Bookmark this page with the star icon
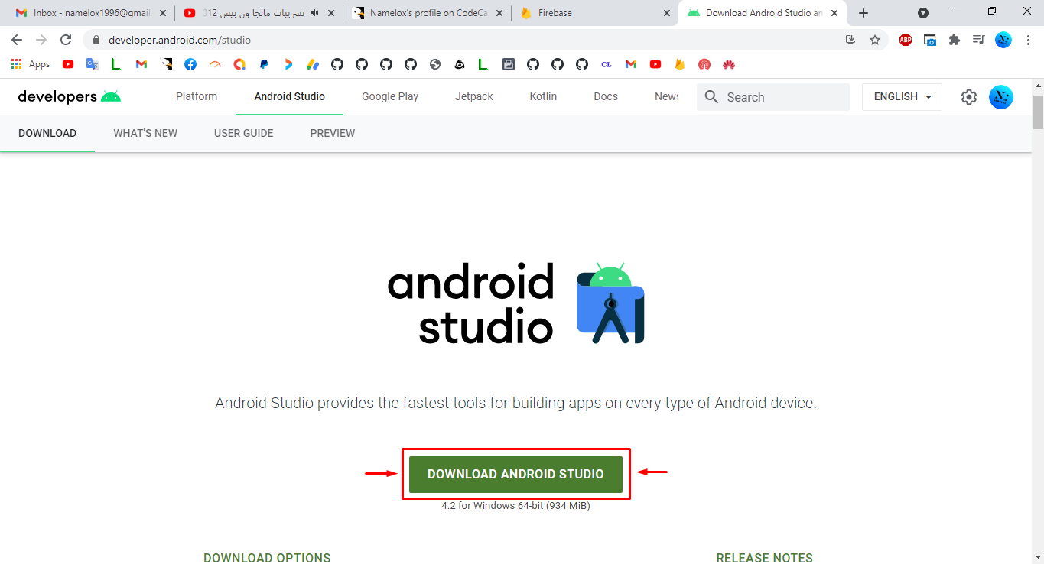The image size is (1044, 564). [875, 40]
